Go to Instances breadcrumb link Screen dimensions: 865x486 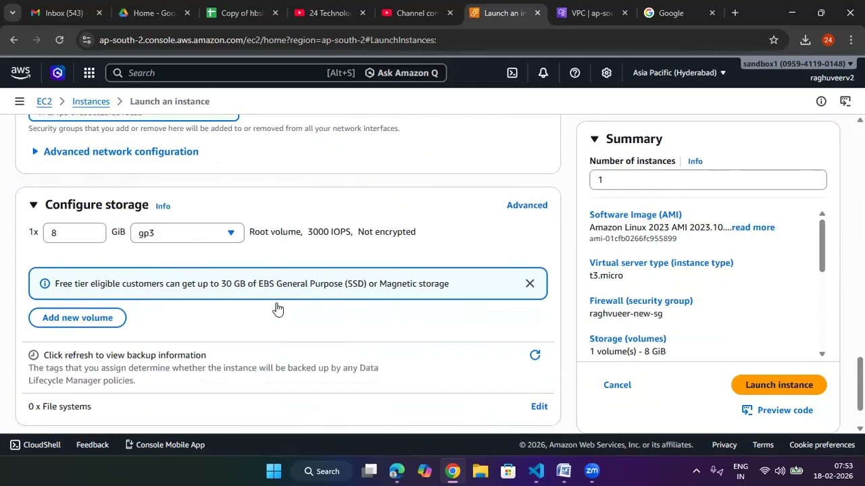pos(91,101)
